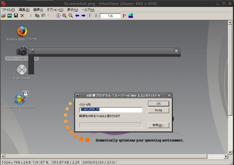Click the installer dialog system menu icon
The image size is (234, 165).
click(x=77, y=95)
